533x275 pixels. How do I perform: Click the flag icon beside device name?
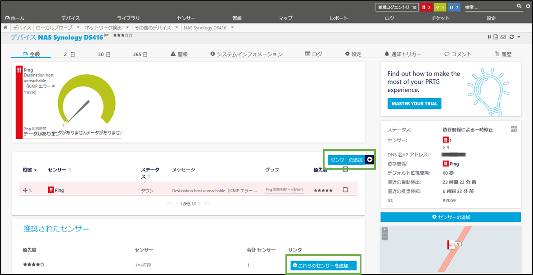click(x=106, y=36)
